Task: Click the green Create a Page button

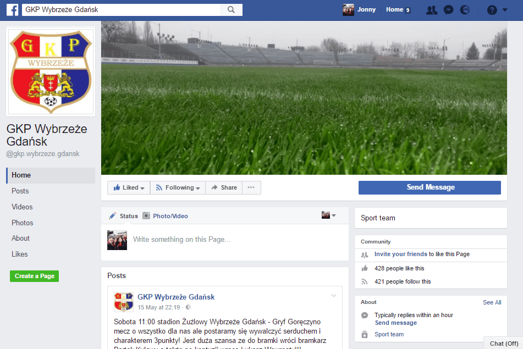Action: pyautogui.click(x=34, y=276)
